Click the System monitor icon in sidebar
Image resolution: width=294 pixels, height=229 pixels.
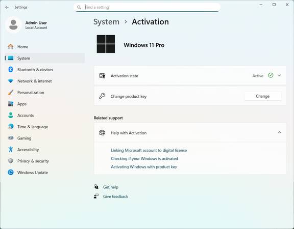tap(11, 58)
